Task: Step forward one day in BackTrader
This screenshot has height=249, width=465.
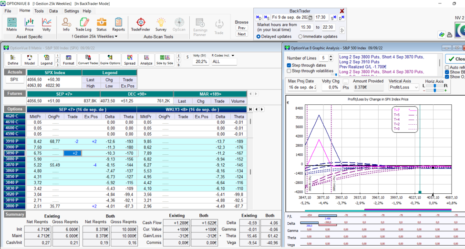Action: point(341,18)
